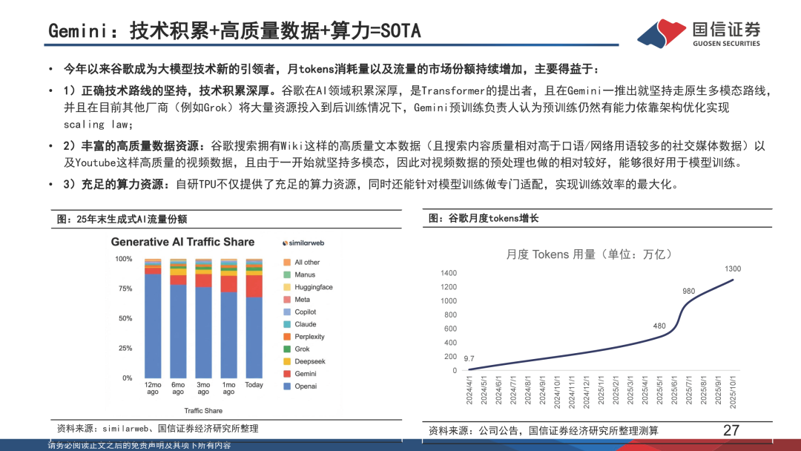Viewport: 801px width, 451px height.
Task: Click the '1mo ago' bar label
Action: pyautogui.click(x=228, y=388)
